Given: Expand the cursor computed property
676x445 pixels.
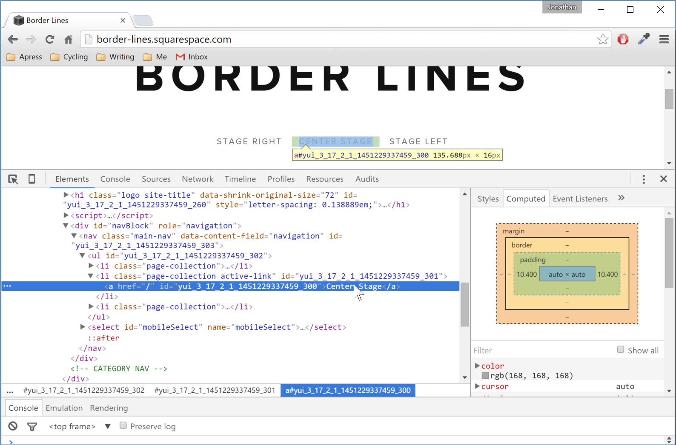Looking at the screenshot, I should coord(477,386).
